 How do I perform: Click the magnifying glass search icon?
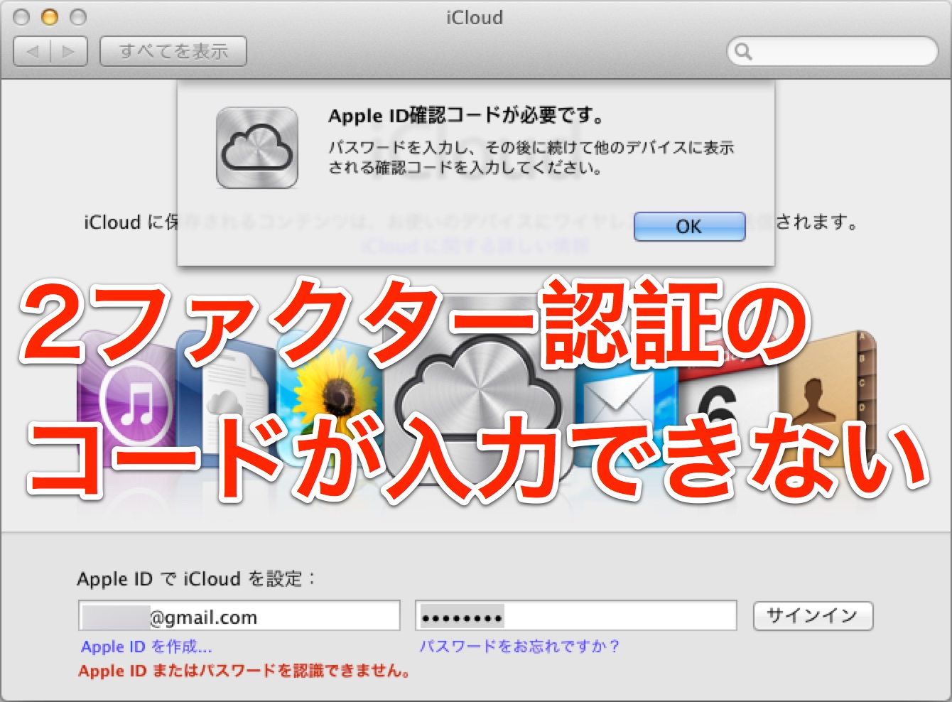tap(743, 51)
